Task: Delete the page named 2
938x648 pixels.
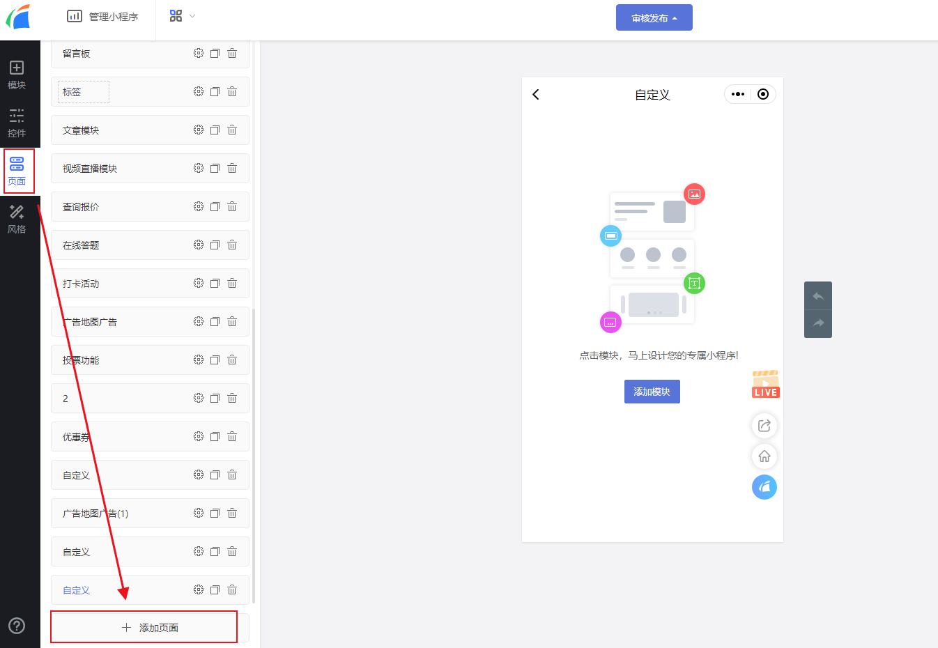Action: [x=232, y=398]
